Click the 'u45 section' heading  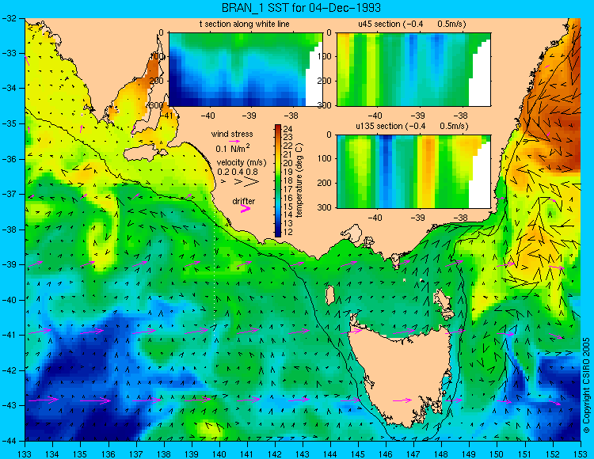pyautogui.click(x=379, y=24)
